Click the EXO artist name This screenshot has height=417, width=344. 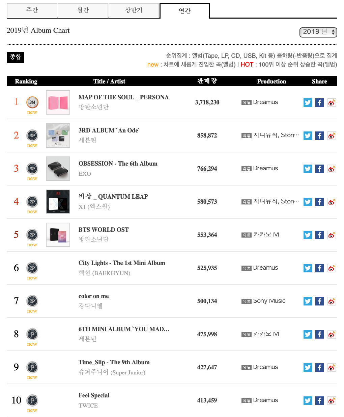pos(85,174)
